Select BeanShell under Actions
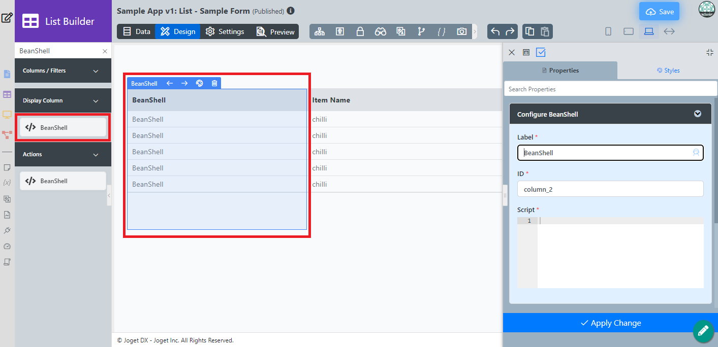This screenshot has width=718, height=347. coord(63,181)
